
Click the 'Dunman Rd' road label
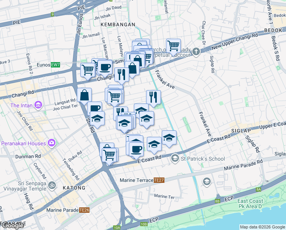click(x=28, y=156)
